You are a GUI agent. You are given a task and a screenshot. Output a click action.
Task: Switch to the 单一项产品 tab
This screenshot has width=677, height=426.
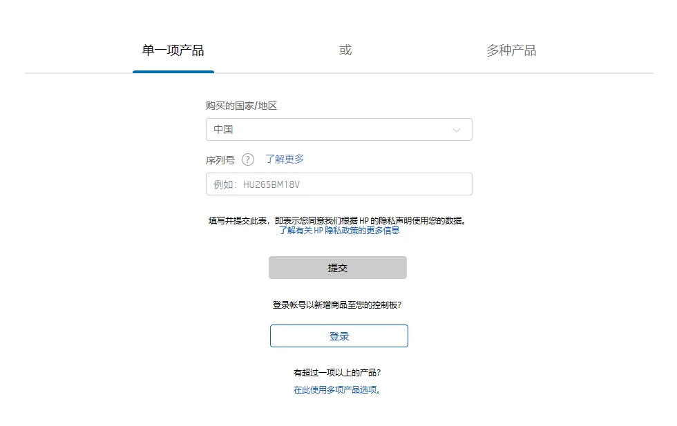pos(173,50)
